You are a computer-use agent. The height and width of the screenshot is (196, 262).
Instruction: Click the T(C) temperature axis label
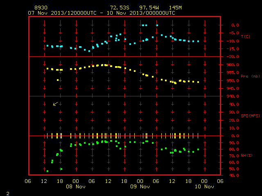click(x=246, y=36)
